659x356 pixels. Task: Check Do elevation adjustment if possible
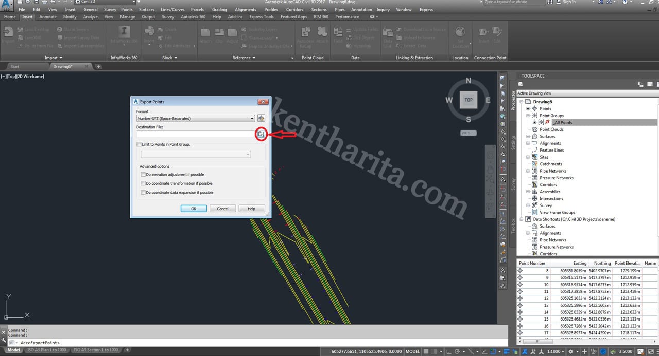[143, 175]
